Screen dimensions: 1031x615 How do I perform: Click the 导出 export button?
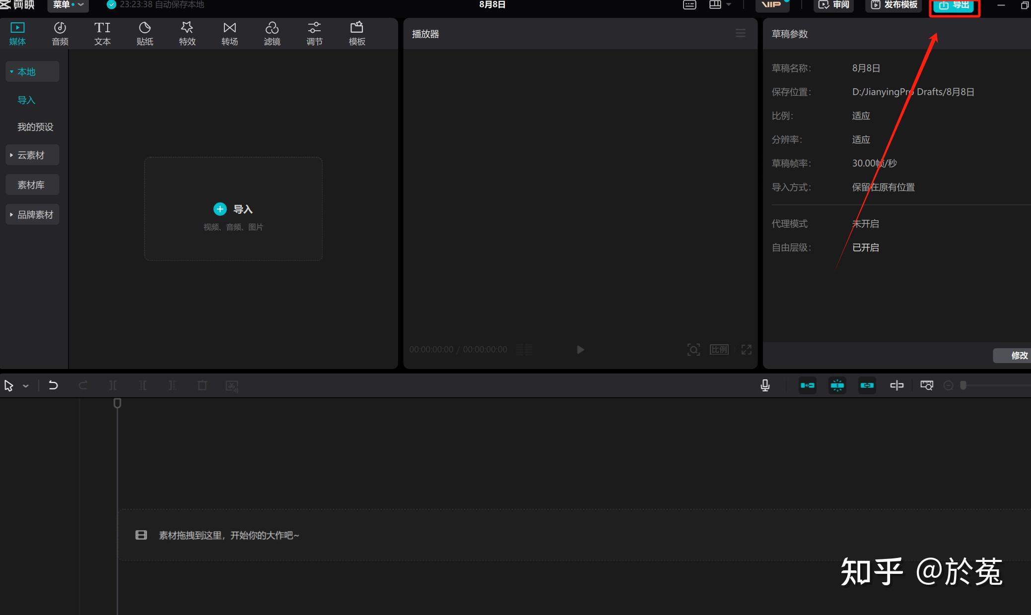[x=954, y=6]
